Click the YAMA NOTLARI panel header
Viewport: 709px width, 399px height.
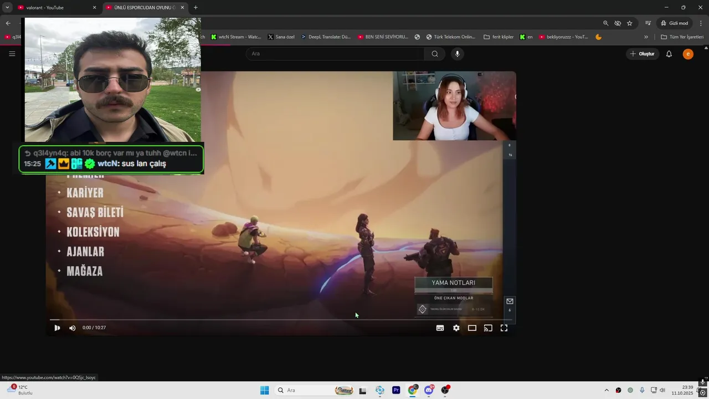point(454,283)
